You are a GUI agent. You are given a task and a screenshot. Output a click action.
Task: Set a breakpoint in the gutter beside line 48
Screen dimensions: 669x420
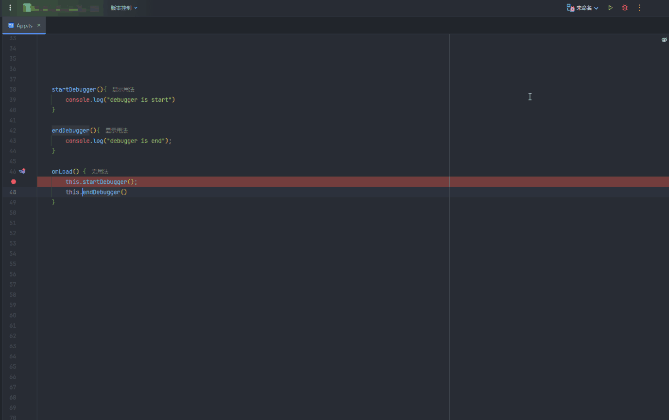(14, 192)
